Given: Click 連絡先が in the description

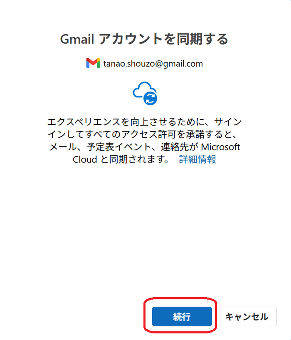Looking at the screenshot, I should (x=179, y=147).
